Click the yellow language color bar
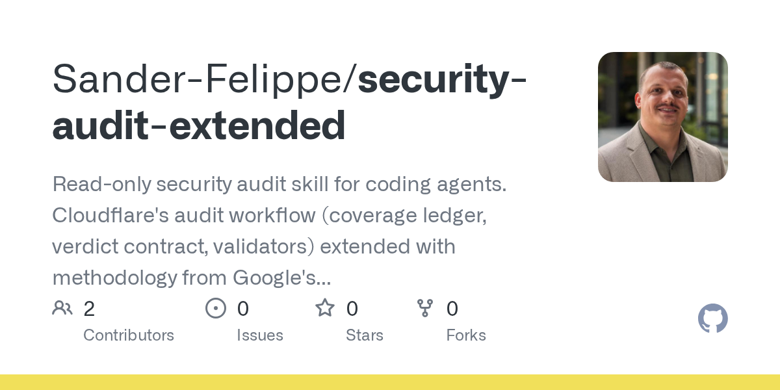780x390 pixels. point(390,382)
